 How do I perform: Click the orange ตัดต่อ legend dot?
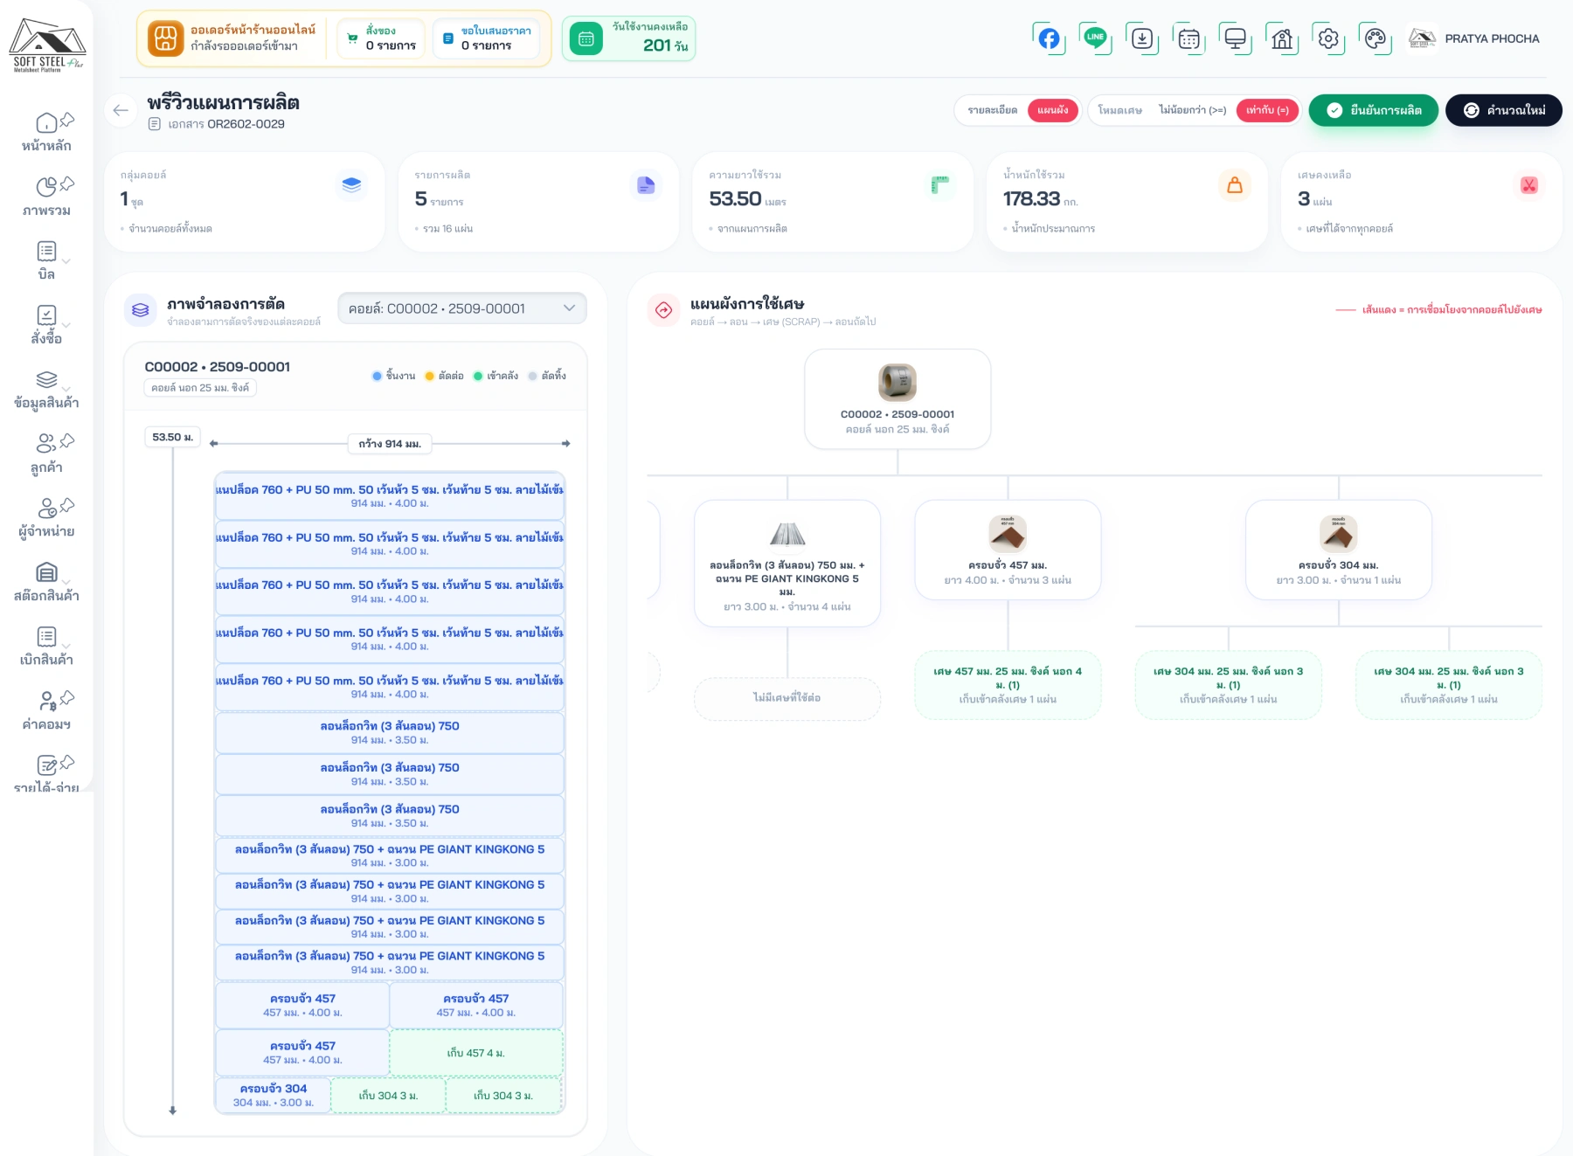(x=430, y=376)
